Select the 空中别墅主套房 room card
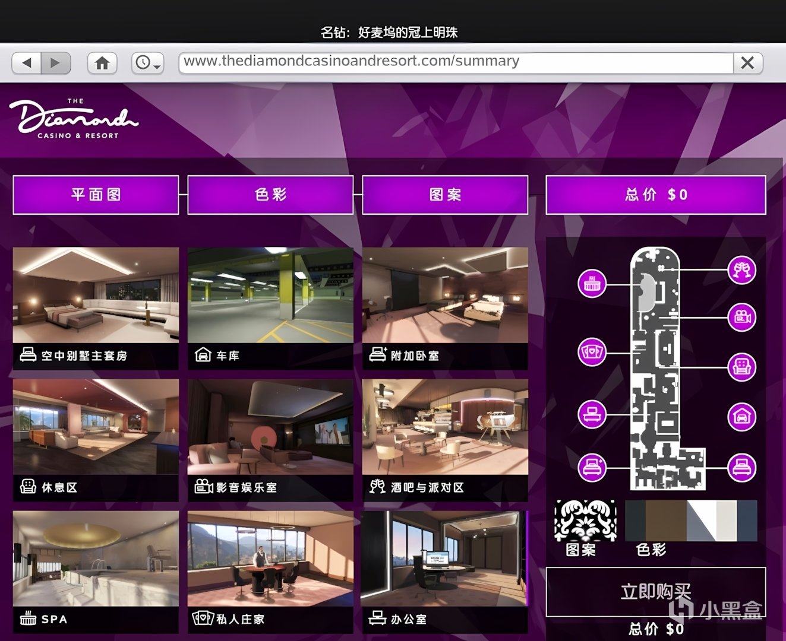 96,308
